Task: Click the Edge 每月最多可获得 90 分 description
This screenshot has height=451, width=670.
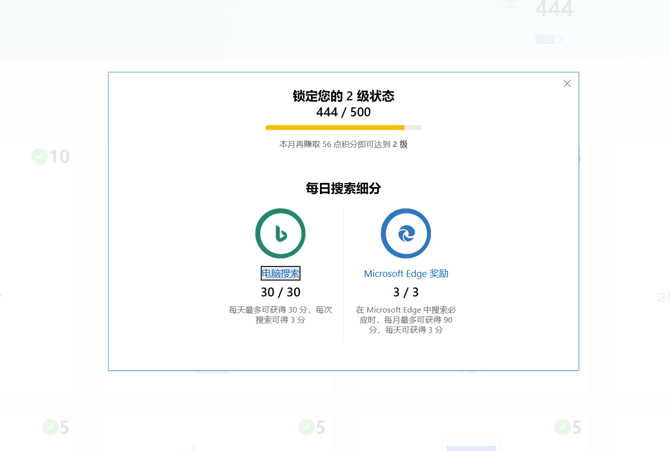Action: [406, 320]
